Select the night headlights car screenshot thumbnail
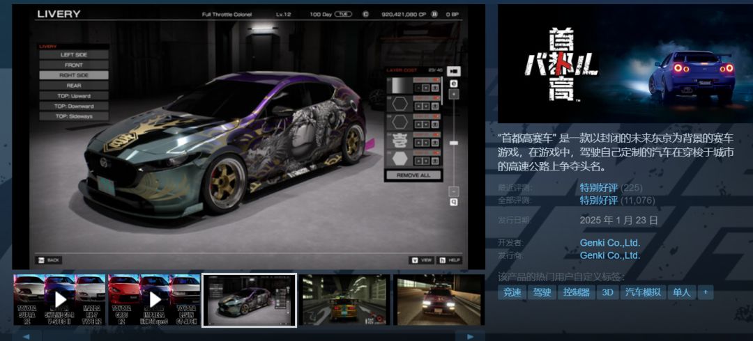This screenshot has height=341, width=753. click(x=439, y=300)
